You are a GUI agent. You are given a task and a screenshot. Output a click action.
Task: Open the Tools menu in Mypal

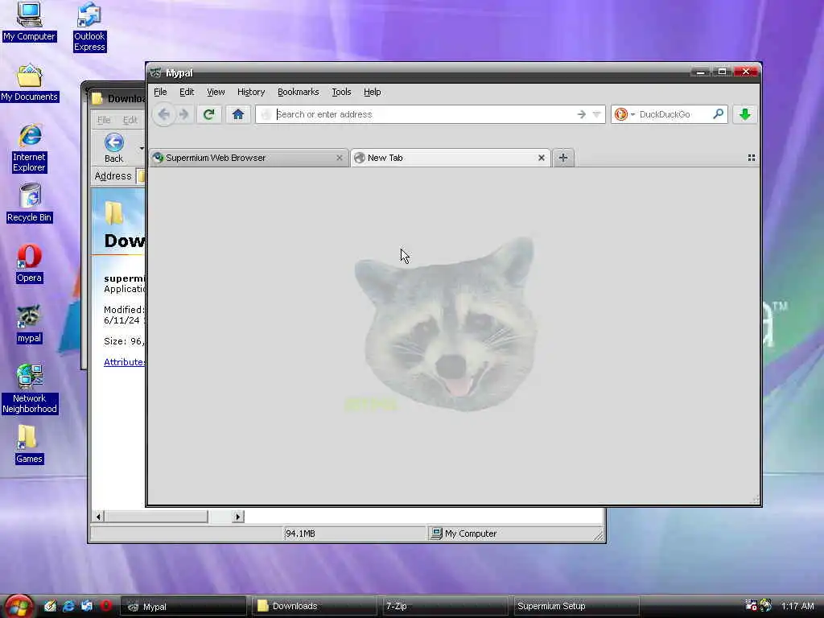(341, 92)
